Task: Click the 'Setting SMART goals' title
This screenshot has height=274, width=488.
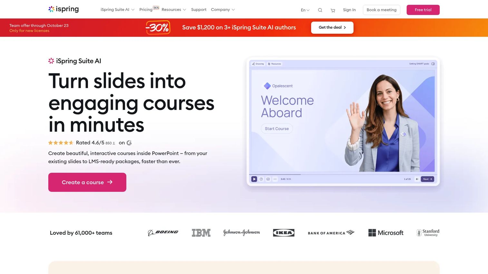Action: (x=419, y=64)
